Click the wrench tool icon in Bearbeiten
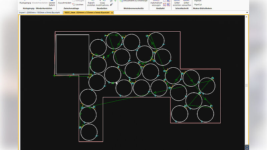This screenshot has width=267, height=150. (111, 5)
